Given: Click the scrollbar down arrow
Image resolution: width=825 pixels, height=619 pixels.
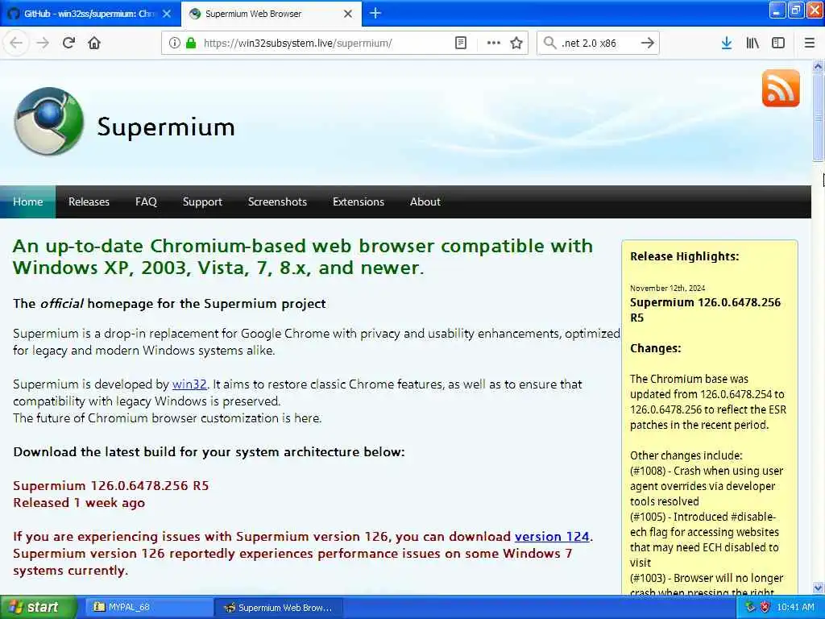Looking at the screenshot, I should point(818,588).
